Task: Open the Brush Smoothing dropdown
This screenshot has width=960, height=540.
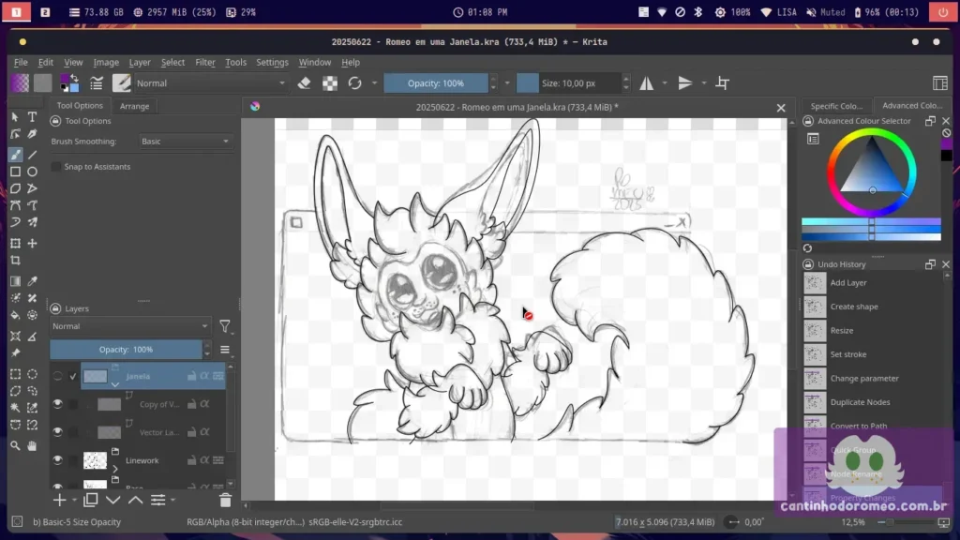Action: coord(186,142)
